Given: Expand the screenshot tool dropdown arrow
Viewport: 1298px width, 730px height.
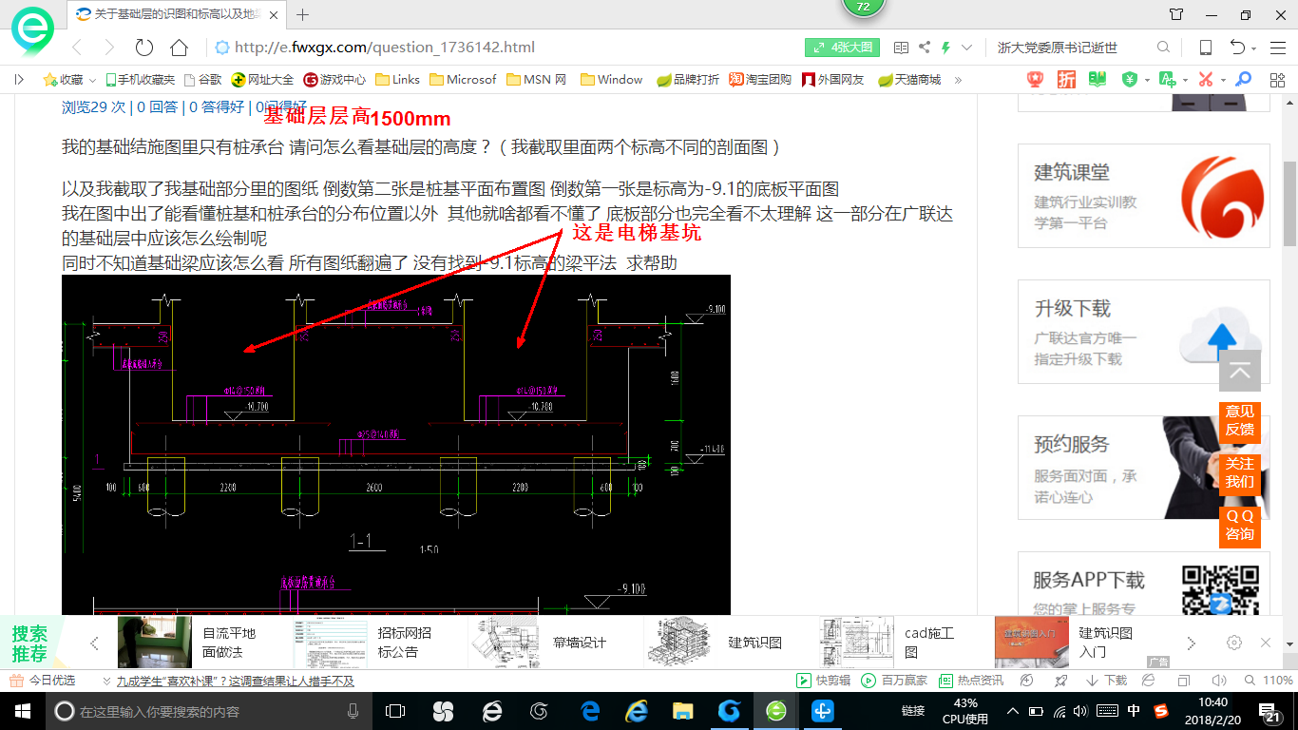Looking at the screenshot, I should point(1223,80).
